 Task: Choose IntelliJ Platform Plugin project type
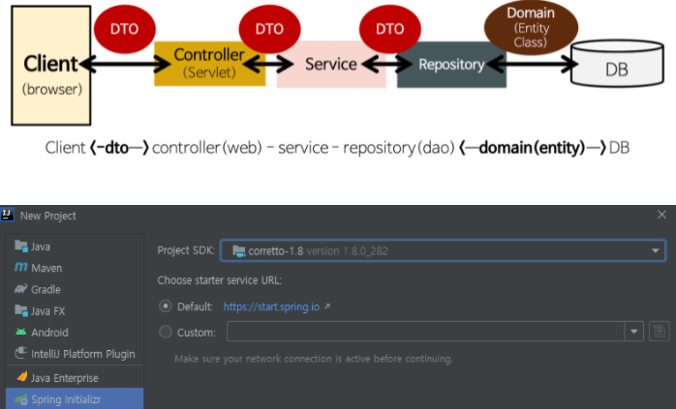click(75, 354)
